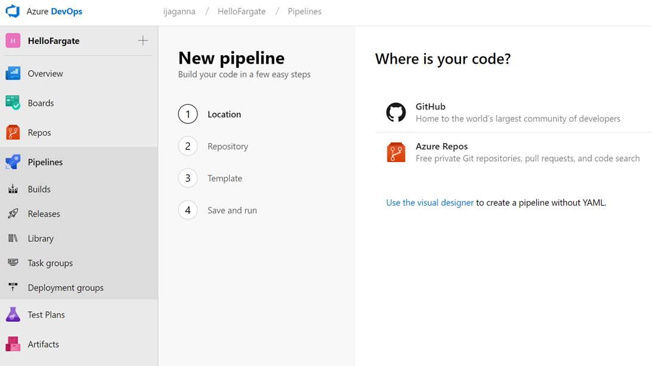652x366 pixels.
Task: Open Builds under Pipelines
Action: (x=39, y=189)
